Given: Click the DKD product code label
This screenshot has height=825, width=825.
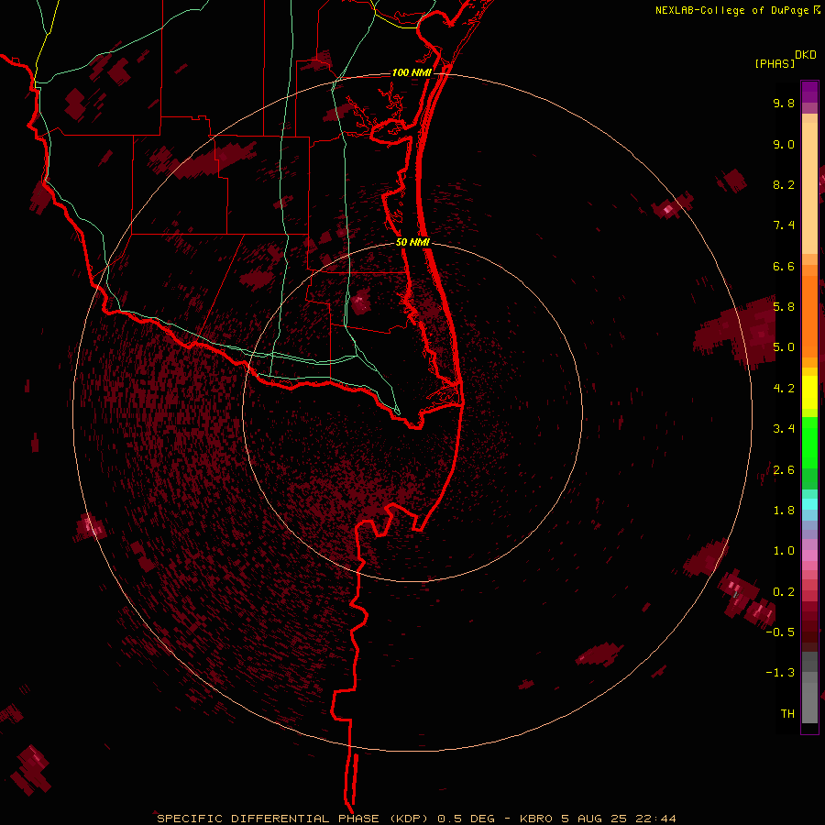Looking at the screenshot, I should click(x=806, y=55).
